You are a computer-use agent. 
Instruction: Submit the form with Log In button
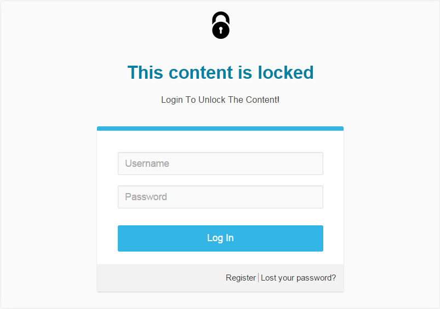(x=220, y=238)
